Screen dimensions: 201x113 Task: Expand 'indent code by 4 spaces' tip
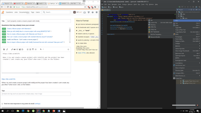pyautogui.click(x=77, y=34)
